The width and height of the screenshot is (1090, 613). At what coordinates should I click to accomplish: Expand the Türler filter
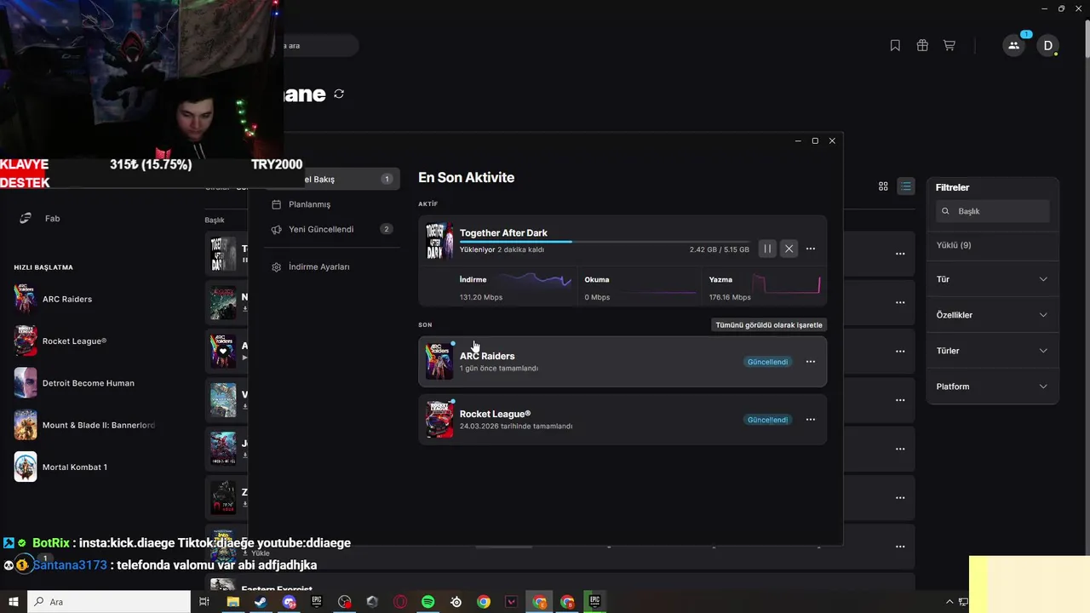click(992, 351)
